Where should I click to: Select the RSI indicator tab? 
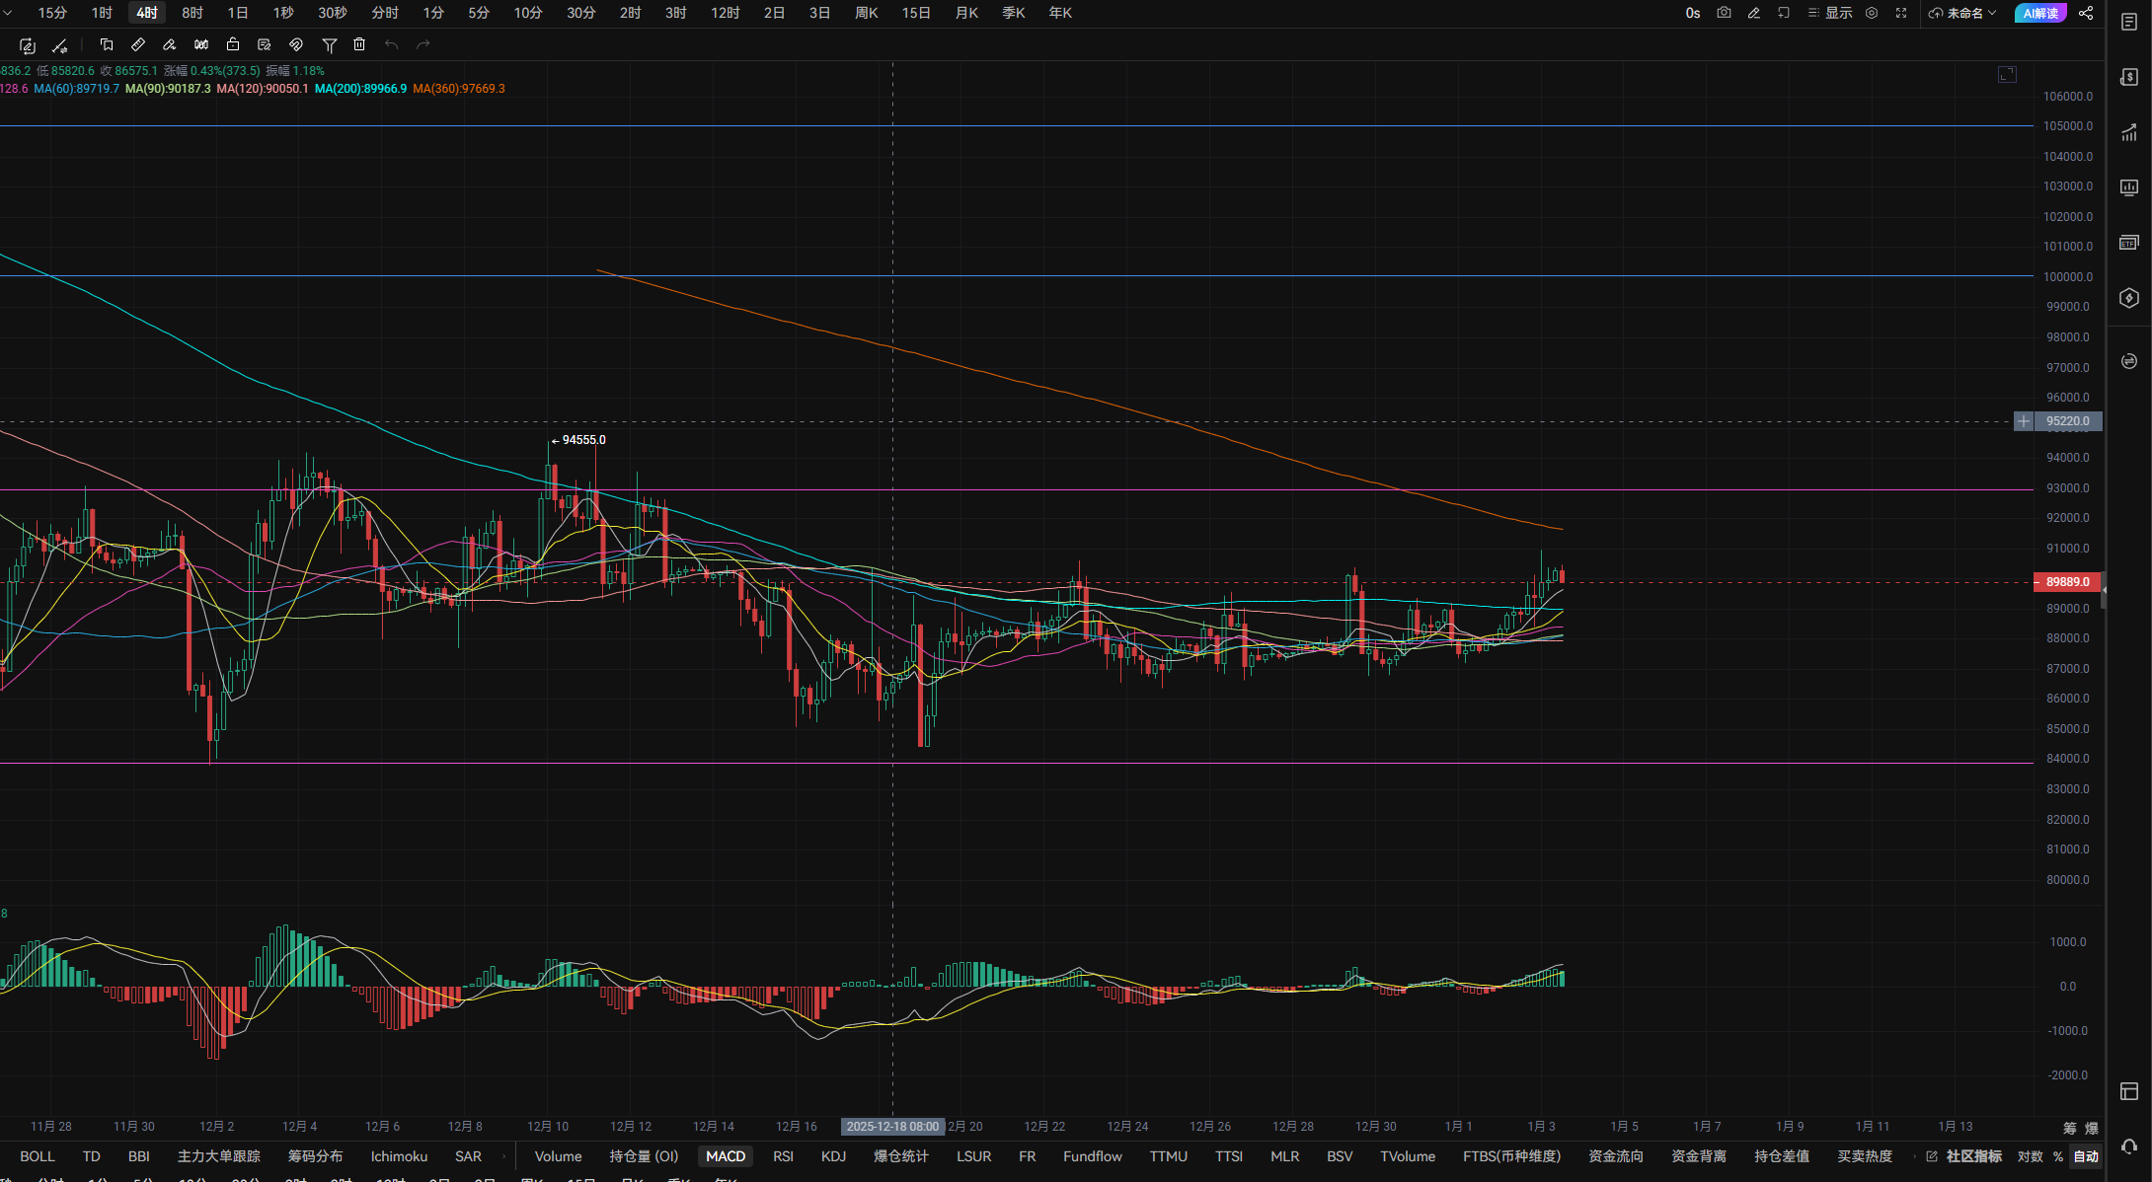(783, 1156)
